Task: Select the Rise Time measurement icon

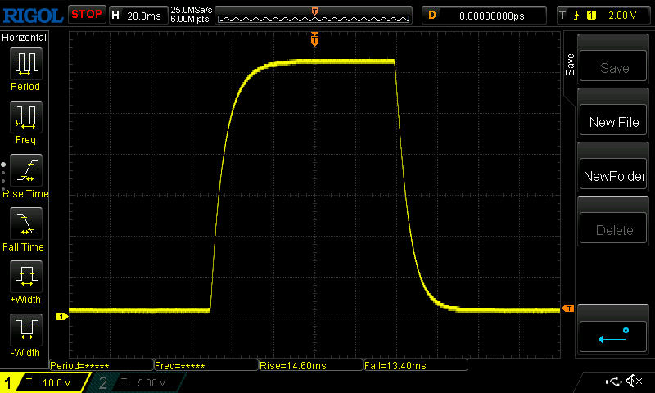Action: [26, 170]
